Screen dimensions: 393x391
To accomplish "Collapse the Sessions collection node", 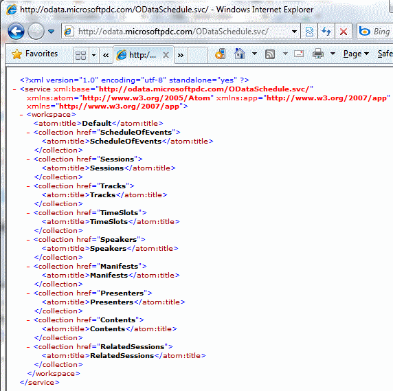I will (x=28, y=159).
